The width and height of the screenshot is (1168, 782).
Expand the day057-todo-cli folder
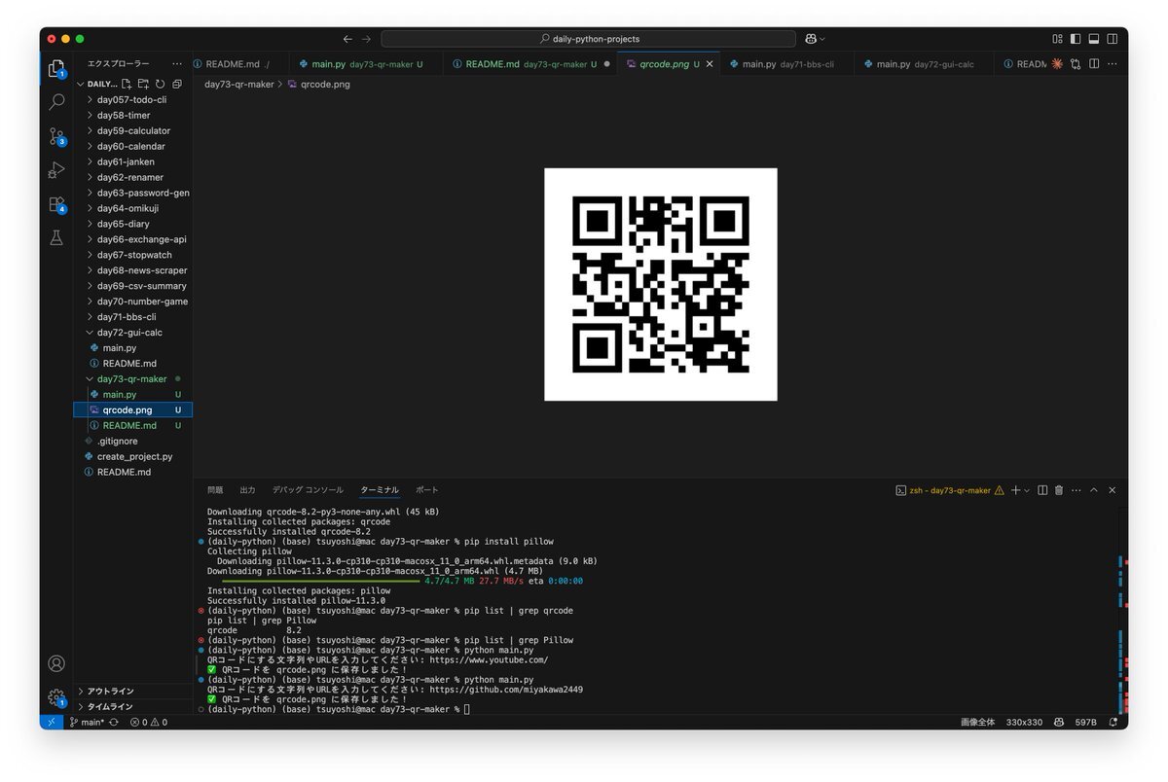point(133,99)
